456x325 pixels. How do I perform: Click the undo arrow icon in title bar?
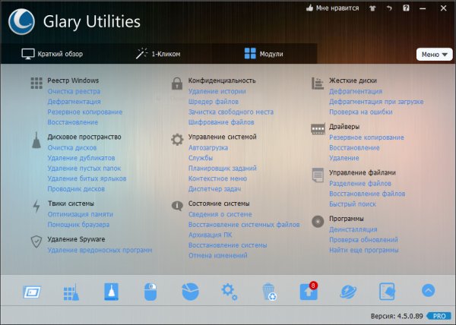coord(389,8)
